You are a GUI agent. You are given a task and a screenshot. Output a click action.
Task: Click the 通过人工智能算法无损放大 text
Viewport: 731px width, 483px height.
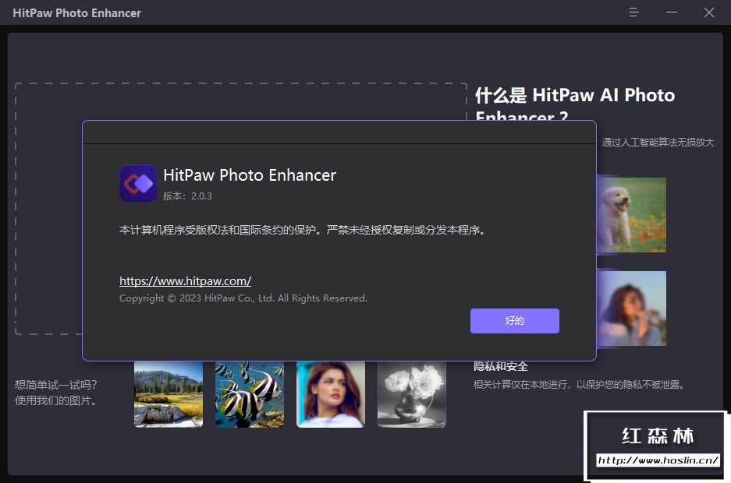pyautogui.click(x=658, y=143)
